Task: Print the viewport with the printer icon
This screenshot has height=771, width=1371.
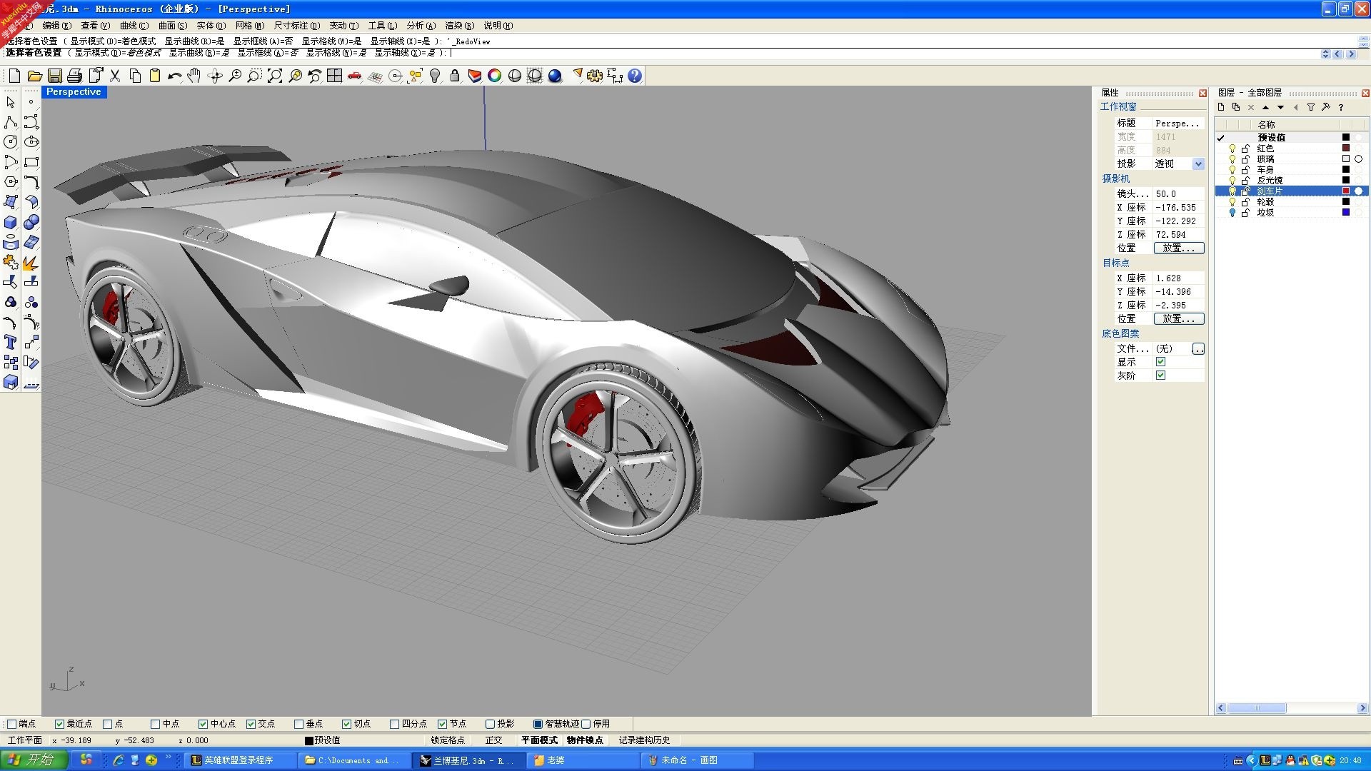Action: point(74,76)
